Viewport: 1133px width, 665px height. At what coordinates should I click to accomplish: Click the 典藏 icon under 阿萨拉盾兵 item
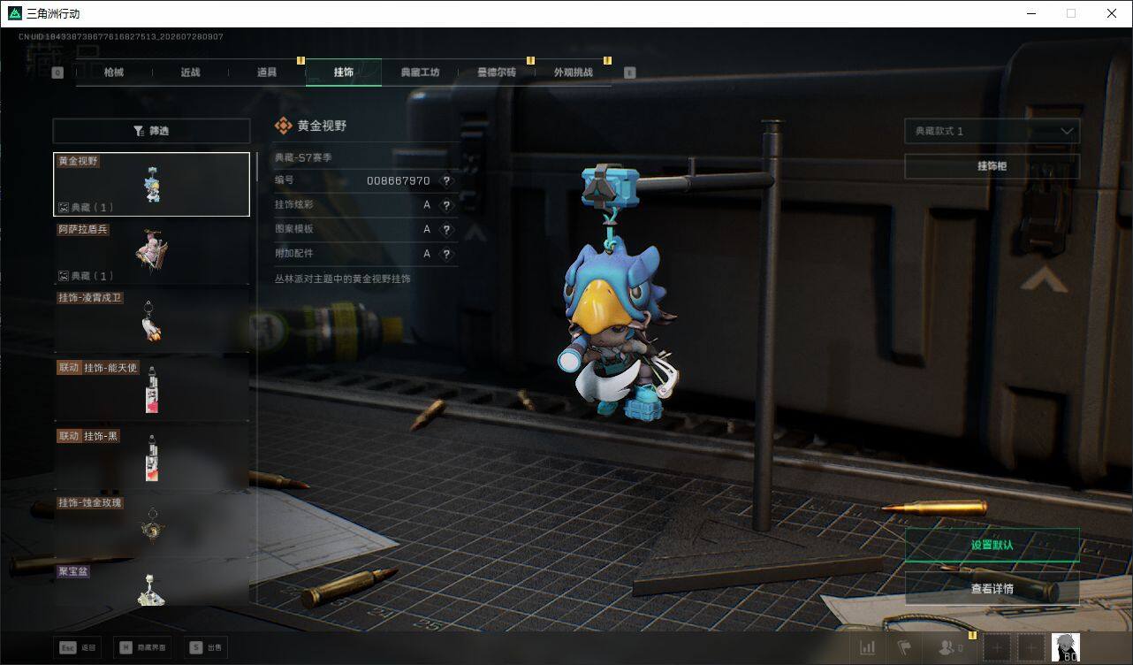click(64, 276)
